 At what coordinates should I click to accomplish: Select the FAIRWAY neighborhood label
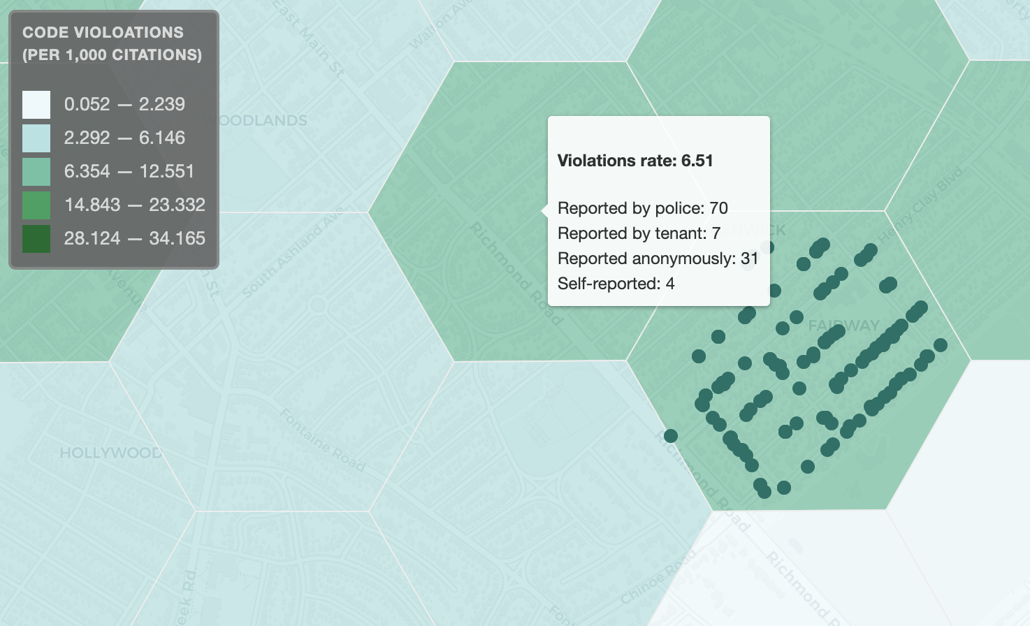click(x=843, y=326)
